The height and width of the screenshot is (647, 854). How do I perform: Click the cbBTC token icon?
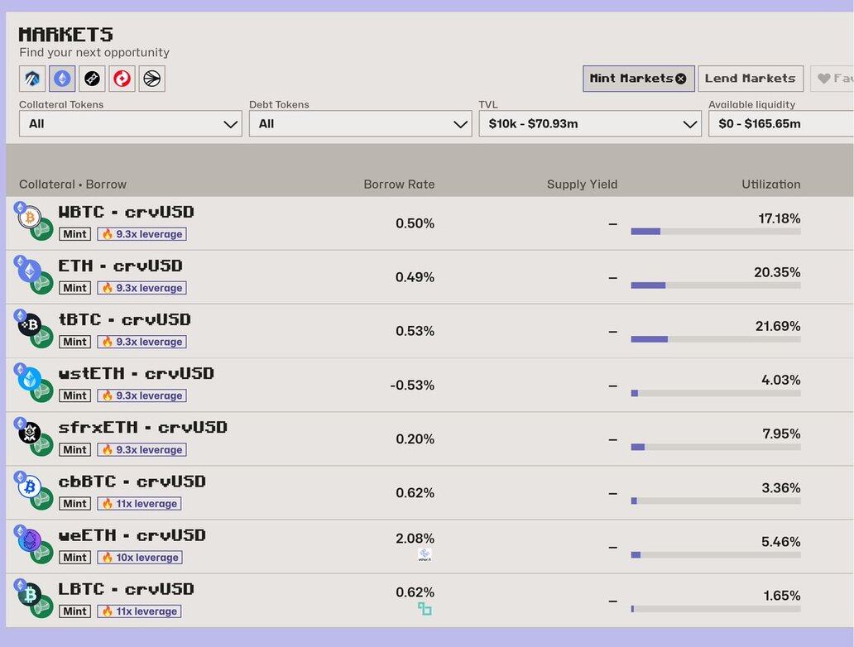pyautogui.click(x=30, y=486)
